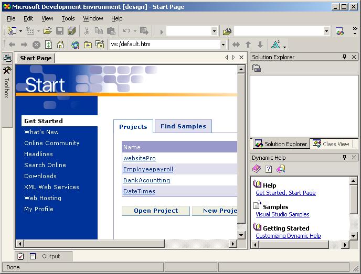The image size is (361, 274).
Task: Switch to the Class View tab
Action: point(331,144)
